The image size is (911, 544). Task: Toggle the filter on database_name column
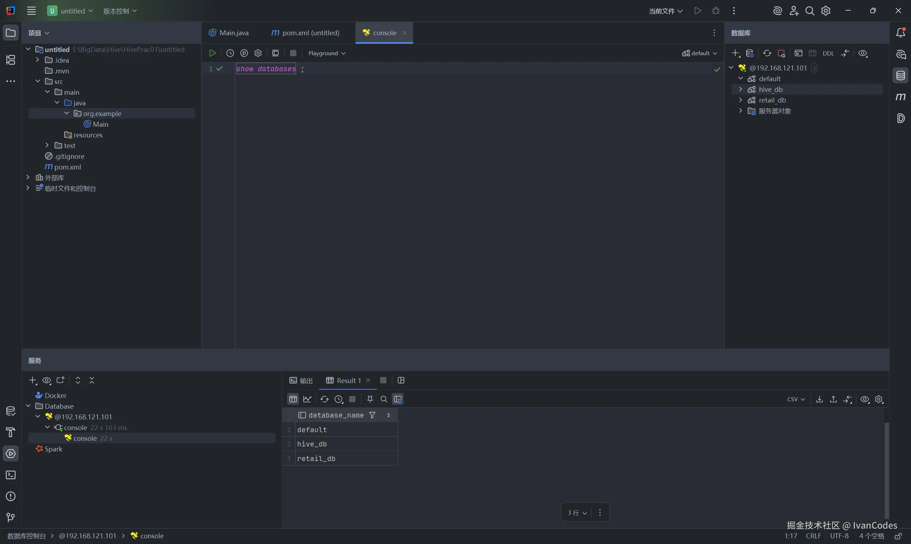coord(372,415)
